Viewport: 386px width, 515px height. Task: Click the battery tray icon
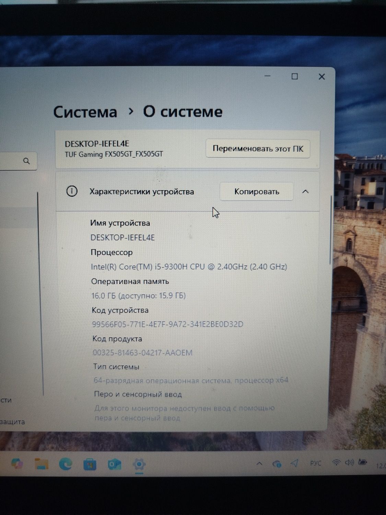(x=363, y=462)
